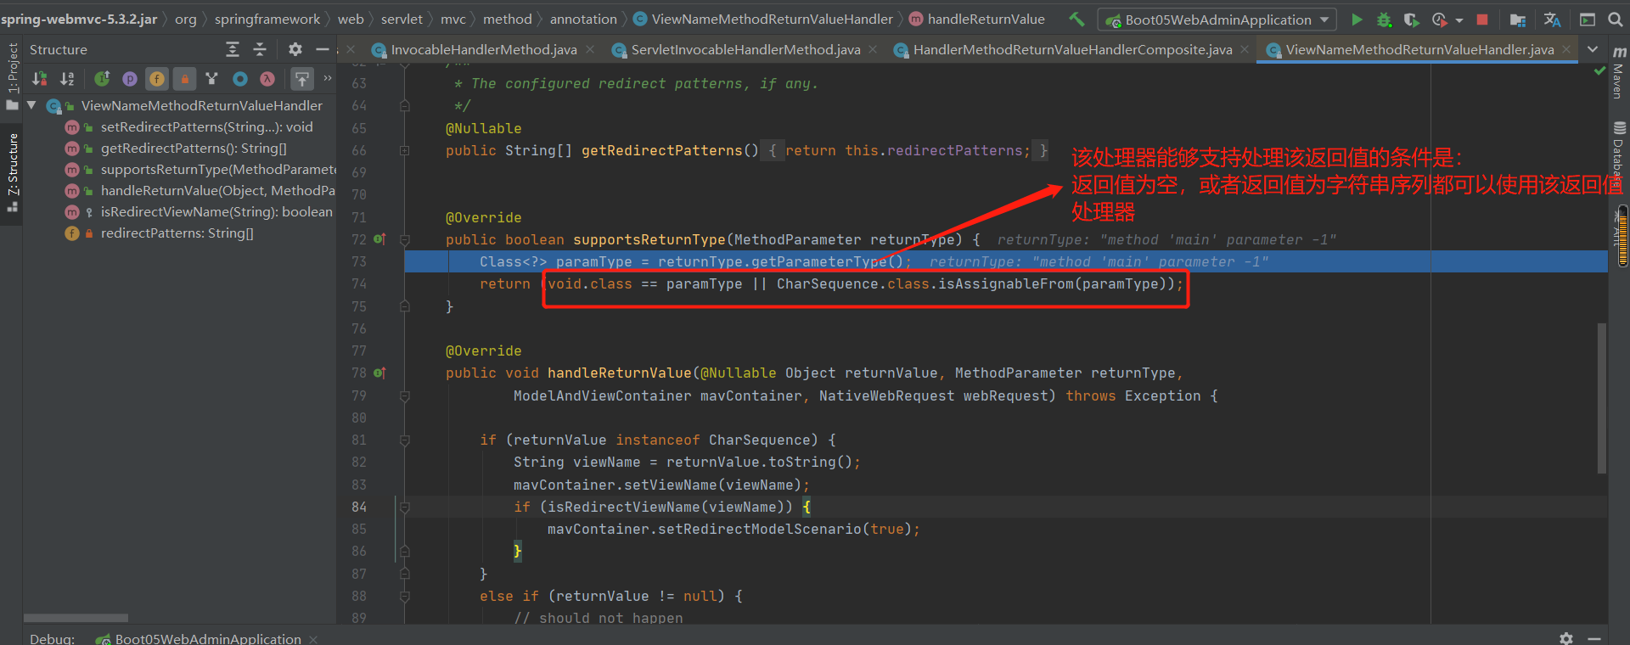Toggle Show Inherited members filter
This screenshot has height=645, width=1630.
(x=102, y=79)
